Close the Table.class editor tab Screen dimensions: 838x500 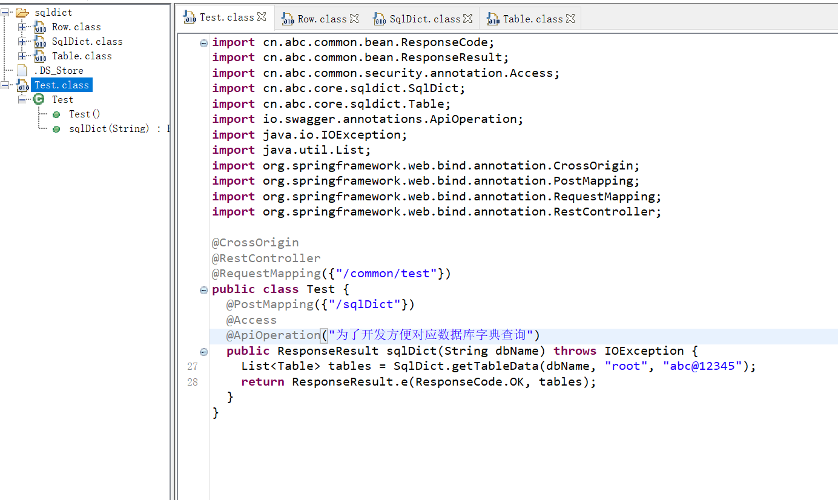570,19
